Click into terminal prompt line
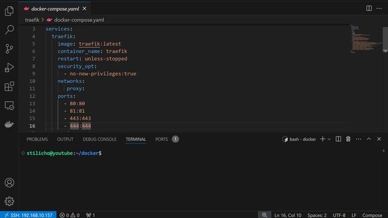 coord(64,153)
